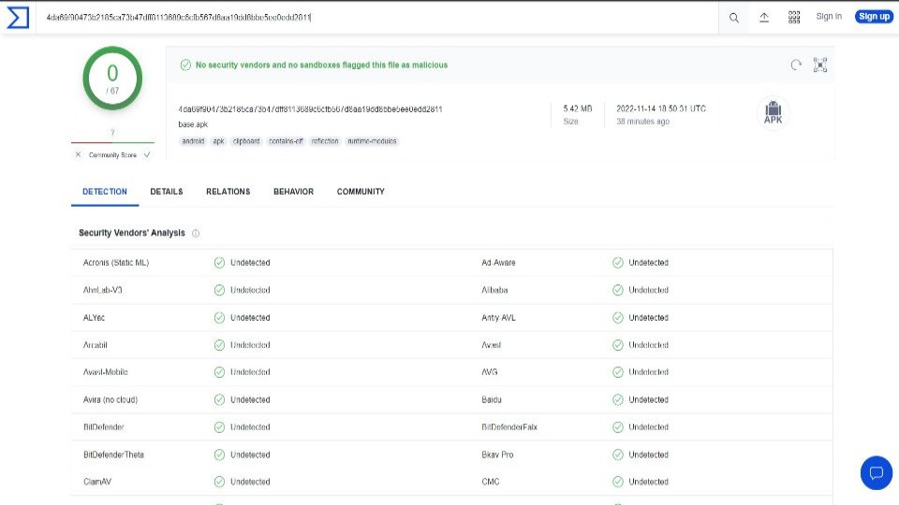Click the Undetected check icon for AVG

point(617,371)
